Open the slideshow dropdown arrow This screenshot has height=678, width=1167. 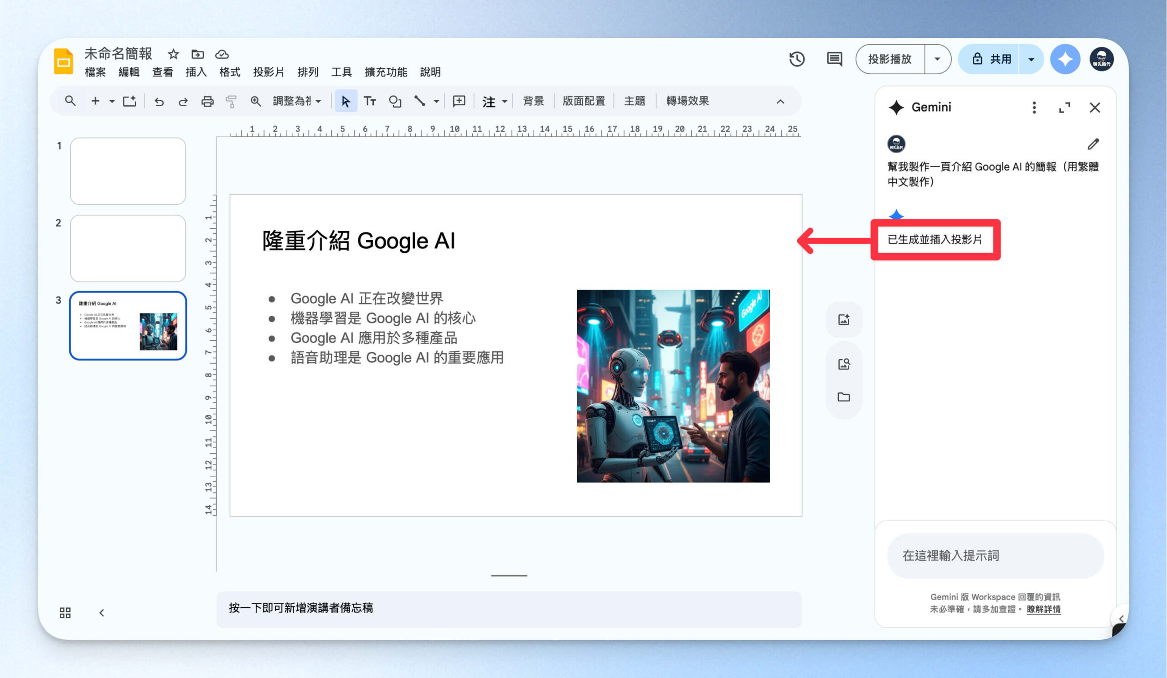(x=937, y=59)
